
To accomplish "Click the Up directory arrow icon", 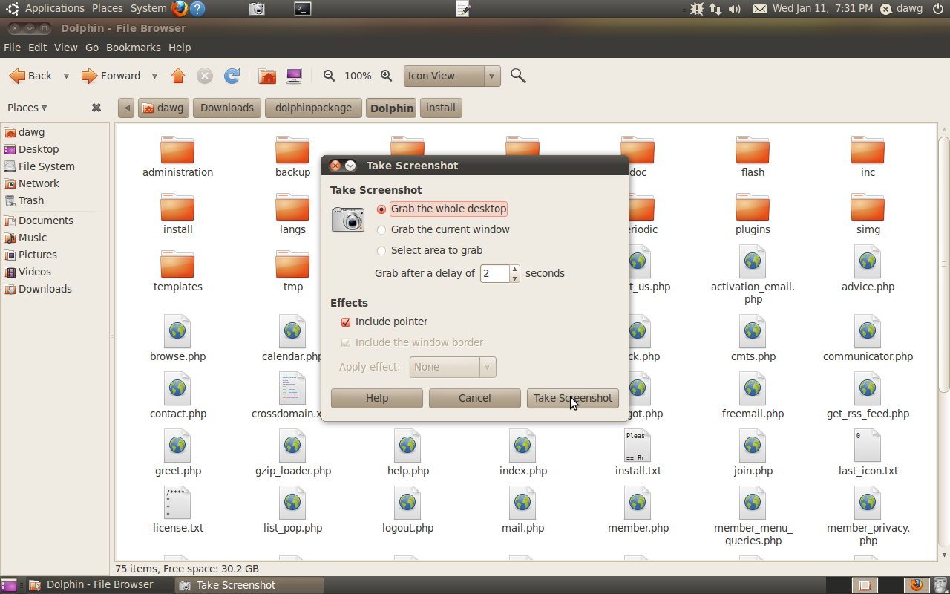I will 178,76.
